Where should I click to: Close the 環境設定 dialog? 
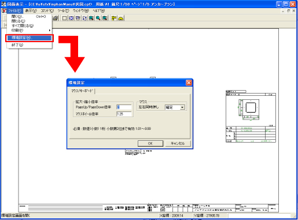point(189,83)
